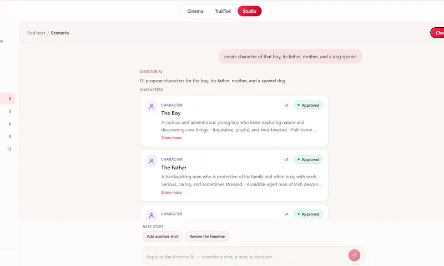Click Approved status on third character card
Viewport: 444px width, 266px height.
(309, 214)
